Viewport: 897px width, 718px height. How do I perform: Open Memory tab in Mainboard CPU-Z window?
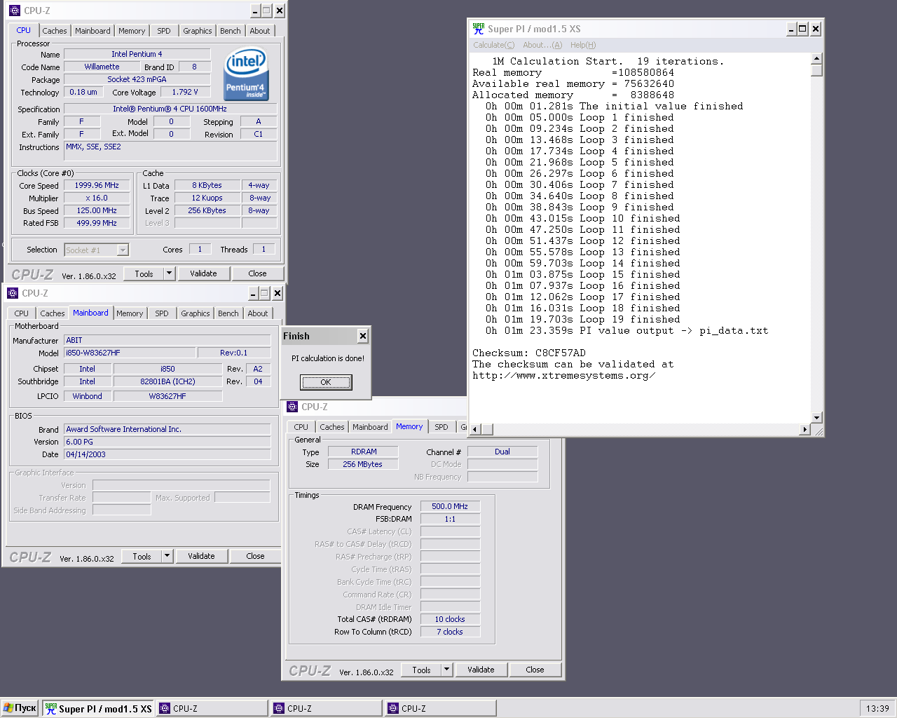tap(130, 313)
